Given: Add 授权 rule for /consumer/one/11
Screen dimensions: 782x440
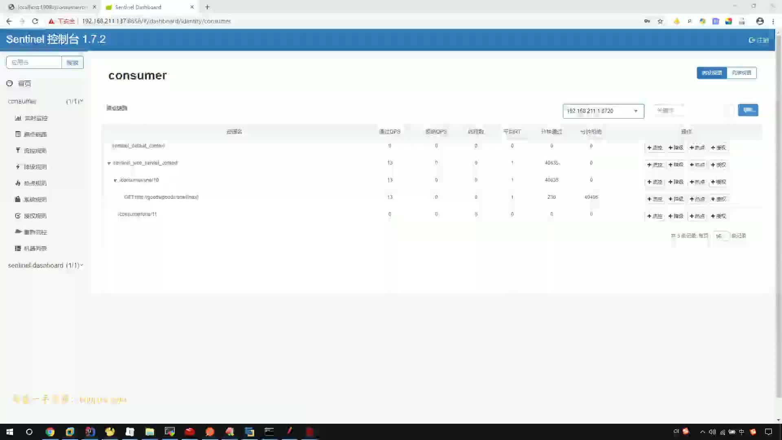Looking at the screenshot, I should click(718, 216).
